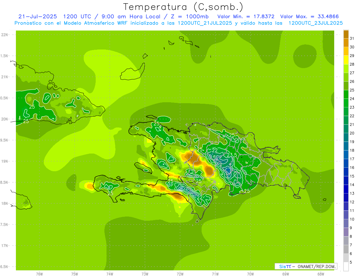Click colorbar label "14"

click(352, 185)
